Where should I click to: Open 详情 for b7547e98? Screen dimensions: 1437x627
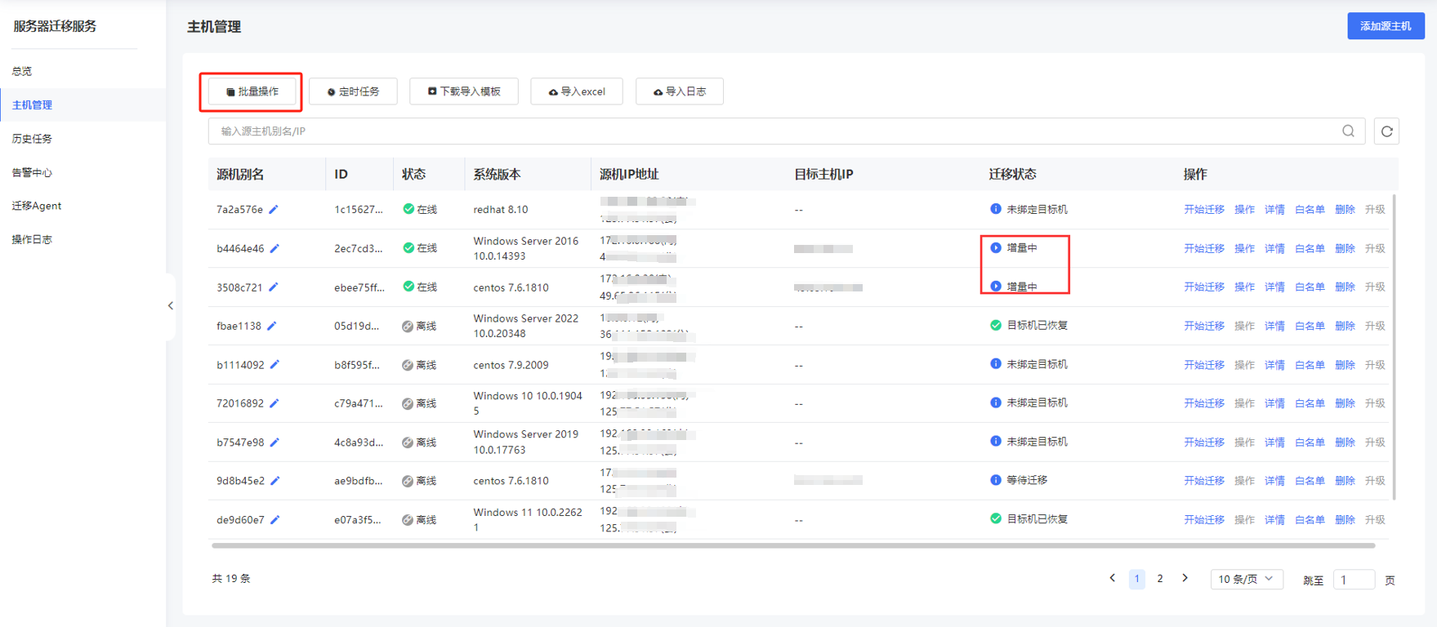[x=1274, y=442]
